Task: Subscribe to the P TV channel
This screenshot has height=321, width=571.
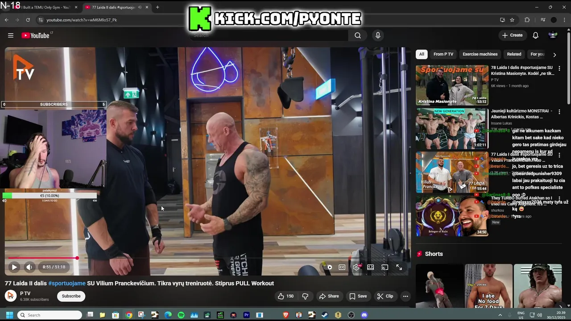Action: coord(71,296)
